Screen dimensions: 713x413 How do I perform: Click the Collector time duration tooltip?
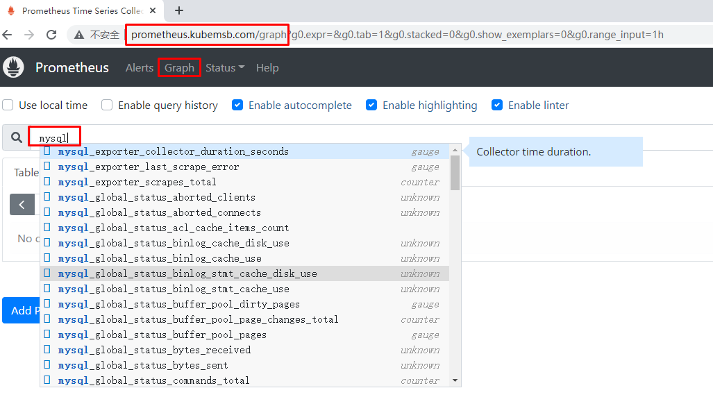[x=555, y=152]
